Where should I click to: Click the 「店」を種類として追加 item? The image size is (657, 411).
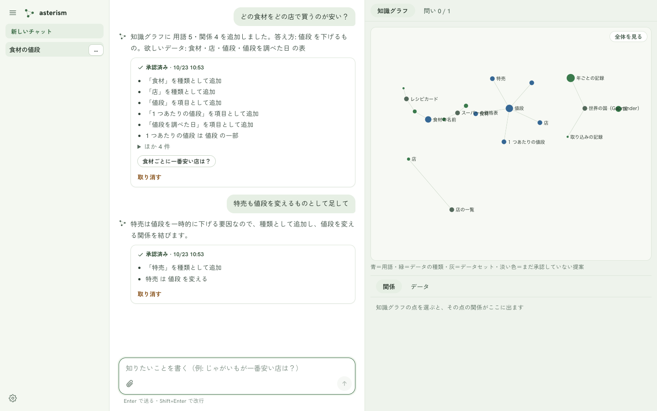(x=180, y=92)
